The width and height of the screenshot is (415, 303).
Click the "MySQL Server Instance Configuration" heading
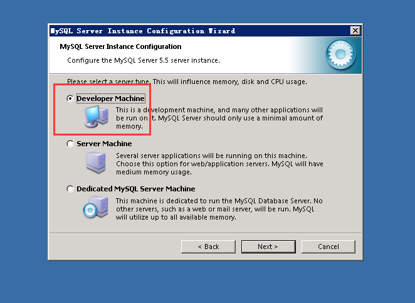click(120, 46)
